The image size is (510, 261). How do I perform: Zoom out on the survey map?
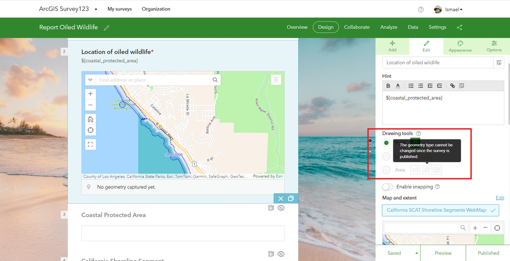coord(90,105)
